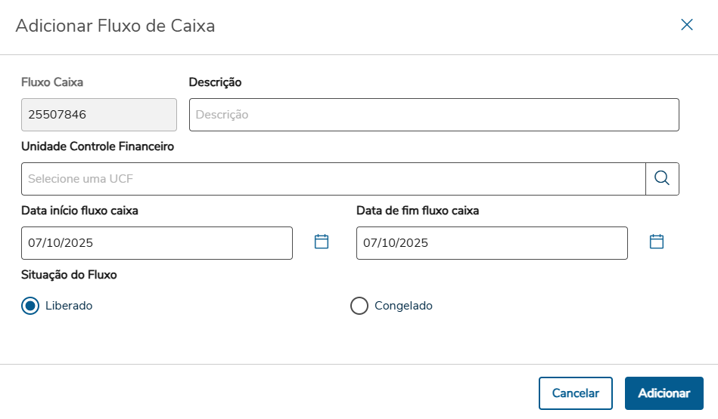The height and width of the screenshot is (419, 718).
Task: Click the Fluxo Caixa label text
Action: pyautogui.click(x=52, y=82)
